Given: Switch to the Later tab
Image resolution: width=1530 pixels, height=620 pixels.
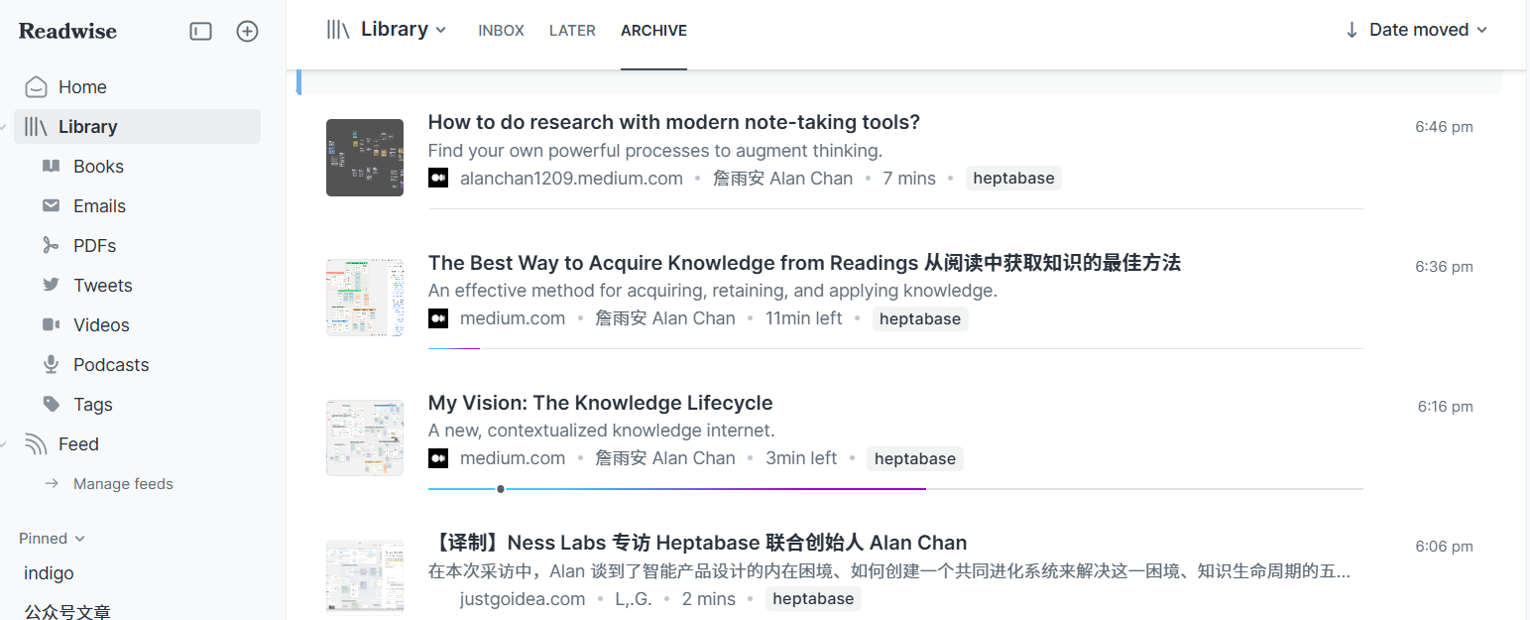Looking at the screenshot, I should (x=572, y=31).
